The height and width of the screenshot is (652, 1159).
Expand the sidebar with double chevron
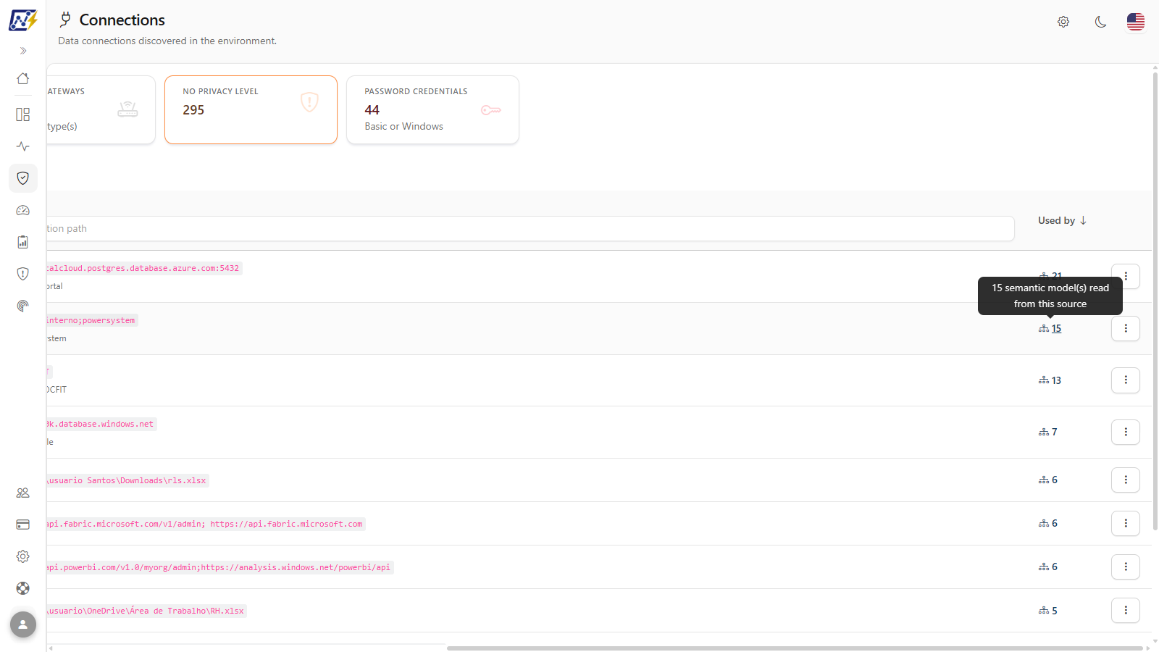[23, 51]
